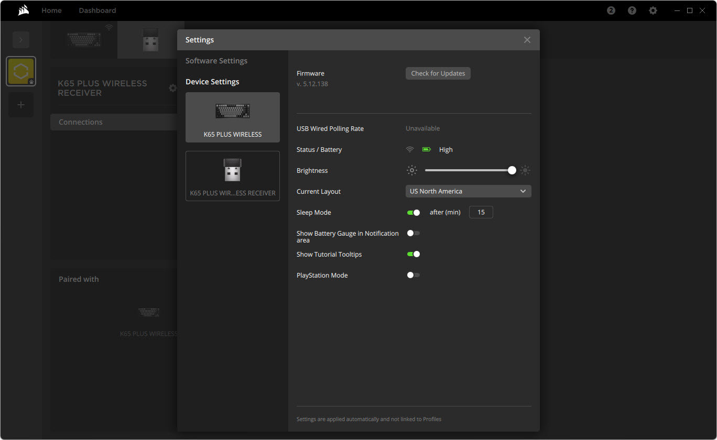717x440 pixels.
Task: Click the Paired with heading
Action: 79,279
